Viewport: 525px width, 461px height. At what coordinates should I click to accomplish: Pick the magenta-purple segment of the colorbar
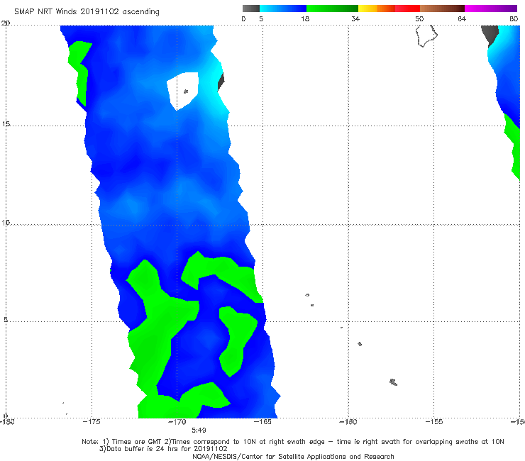(491, 9)
